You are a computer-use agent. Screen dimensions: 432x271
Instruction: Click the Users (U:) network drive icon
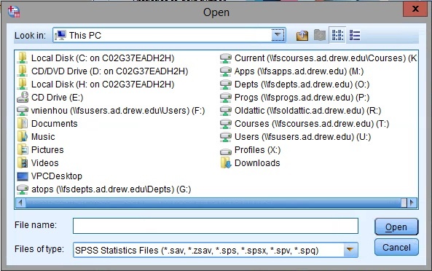pyautogui.click(x=226, y=137)
